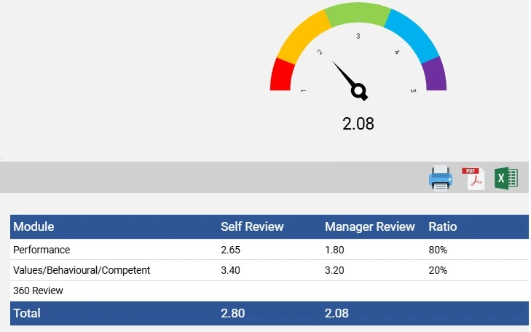531x332 pixels.
Task: Click the Self Review column header
Action: (252, 226)
